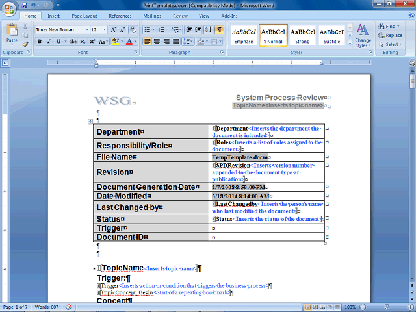Open the font name dropdown
Viewport: 416px width, 312px height.
tap(86, 30)
